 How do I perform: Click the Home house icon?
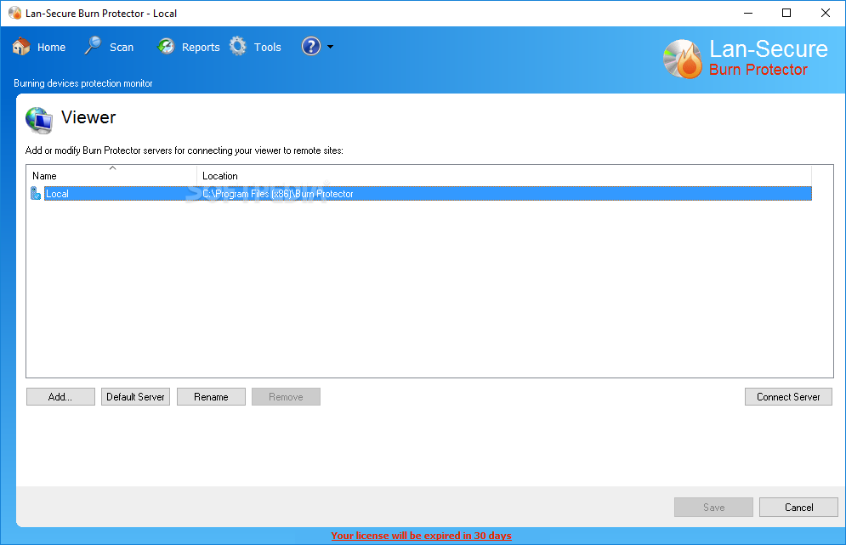21,47
